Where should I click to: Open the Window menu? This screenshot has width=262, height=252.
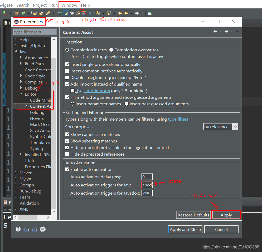69,5
